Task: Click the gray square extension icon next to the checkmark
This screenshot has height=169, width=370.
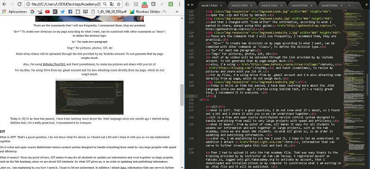Action: coord(153,4)
